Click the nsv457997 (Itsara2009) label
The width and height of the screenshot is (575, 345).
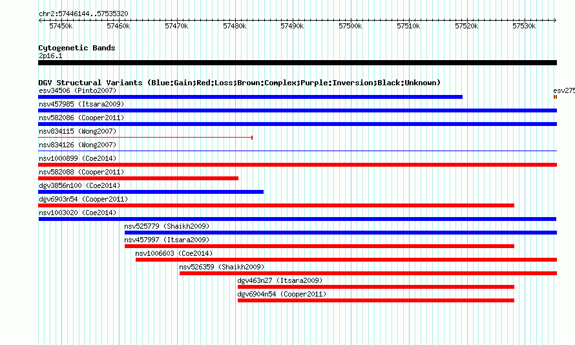point(167,240)
